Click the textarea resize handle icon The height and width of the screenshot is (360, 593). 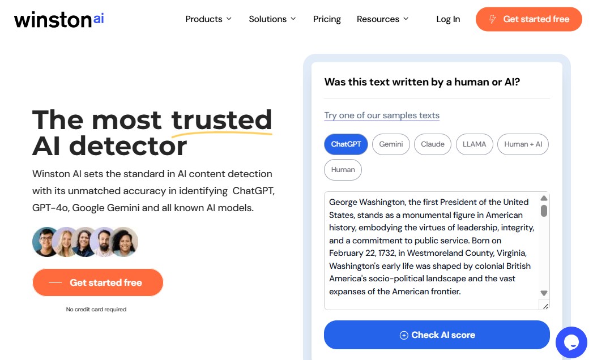pos(545,306)
